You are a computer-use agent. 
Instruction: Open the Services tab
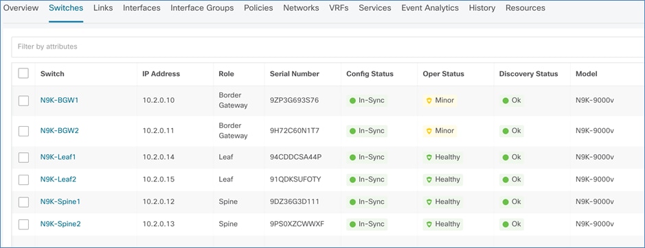[x=375, y=8]
